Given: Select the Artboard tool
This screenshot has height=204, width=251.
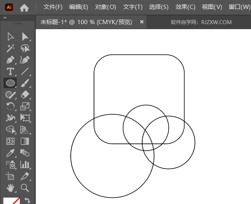Looking at the screenshot, I should [10, 176].
